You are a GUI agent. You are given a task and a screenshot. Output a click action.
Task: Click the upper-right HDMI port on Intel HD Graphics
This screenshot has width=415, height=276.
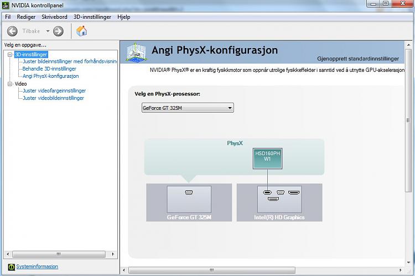coord(294,193)
